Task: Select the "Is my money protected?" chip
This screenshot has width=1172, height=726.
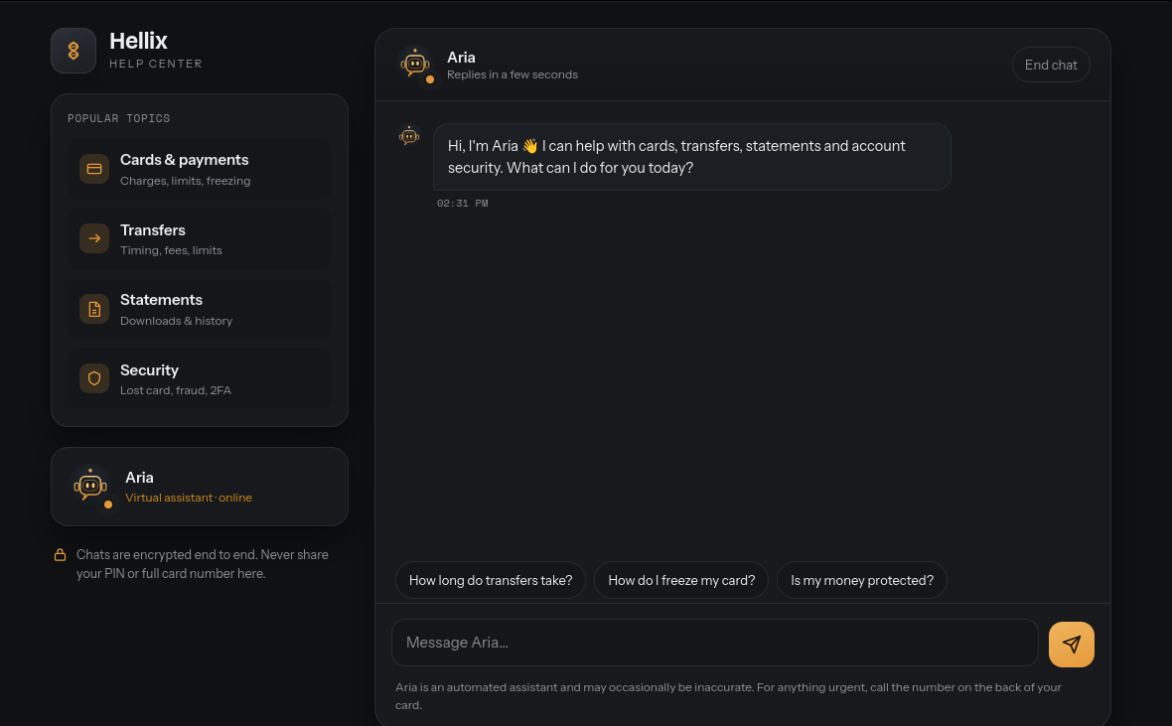Action: pos(862,580)
